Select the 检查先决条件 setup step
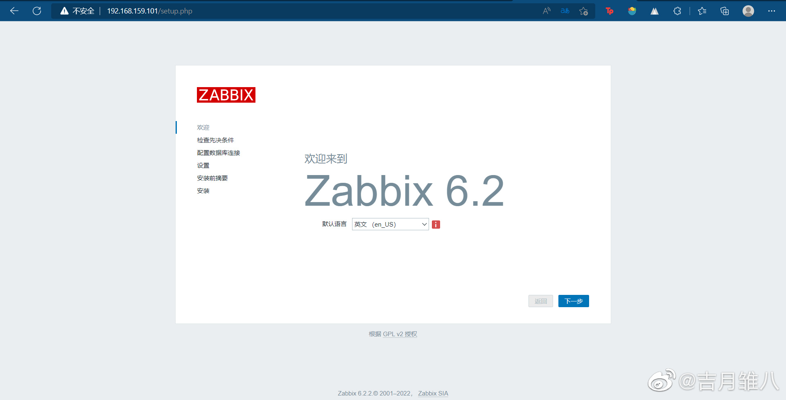This screenshot has height=400, width=786. click(215, 140)
